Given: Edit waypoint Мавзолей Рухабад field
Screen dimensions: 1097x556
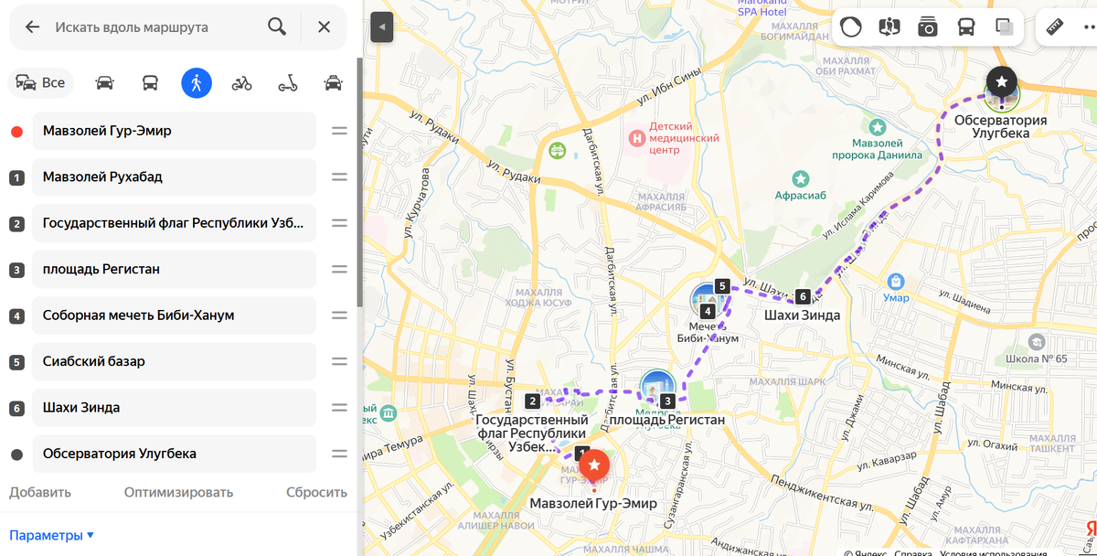Looking at the screenshot, I should click(174, 176).
